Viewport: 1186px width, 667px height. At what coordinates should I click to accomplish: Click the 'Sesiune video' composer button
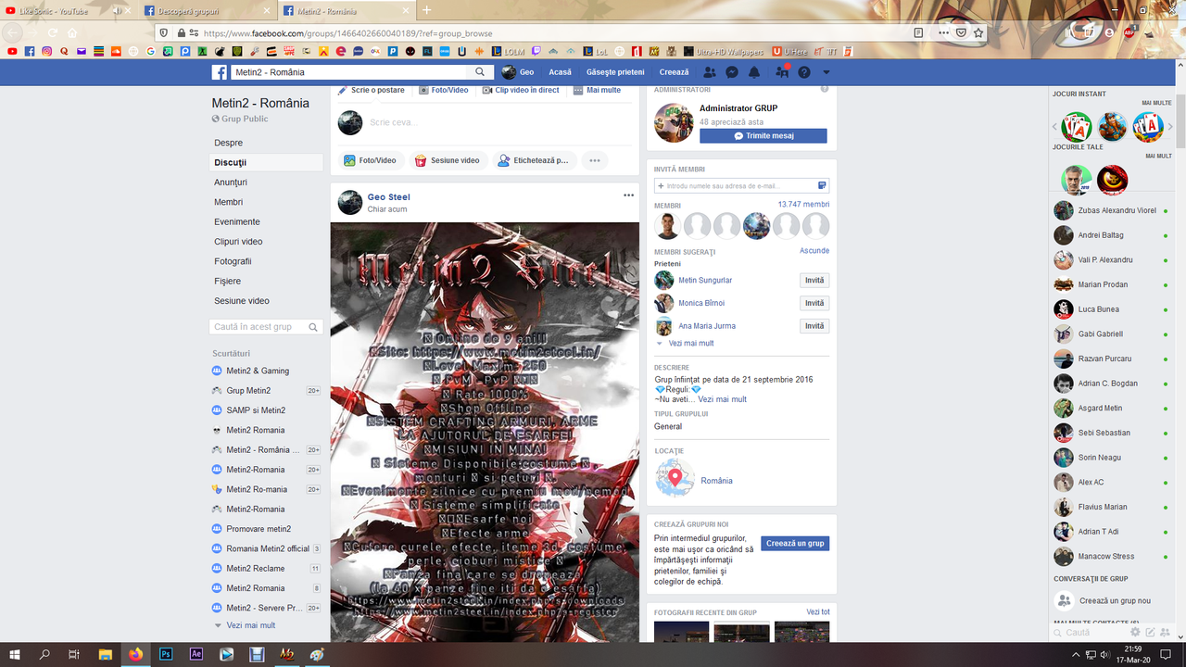[447, 160]
